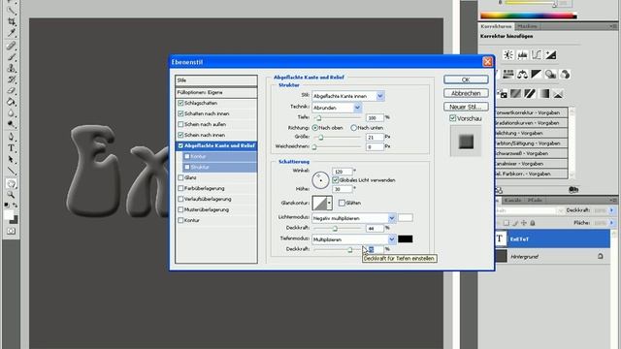Click the Abbrechen button
This screenshot has height=349, width=621.
(x=466, y=93)
